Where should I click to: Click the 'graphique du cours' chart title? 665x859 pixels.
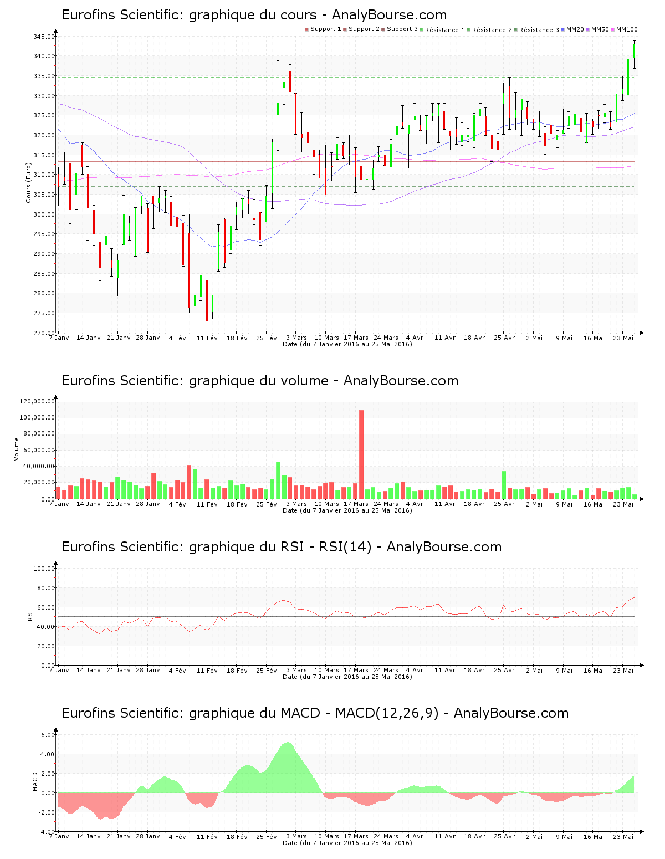tap(254, 15)
